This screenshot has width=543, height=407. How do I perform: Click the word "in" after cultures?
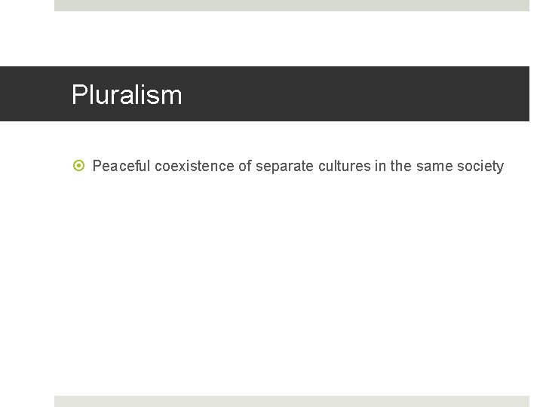(379, 167)
